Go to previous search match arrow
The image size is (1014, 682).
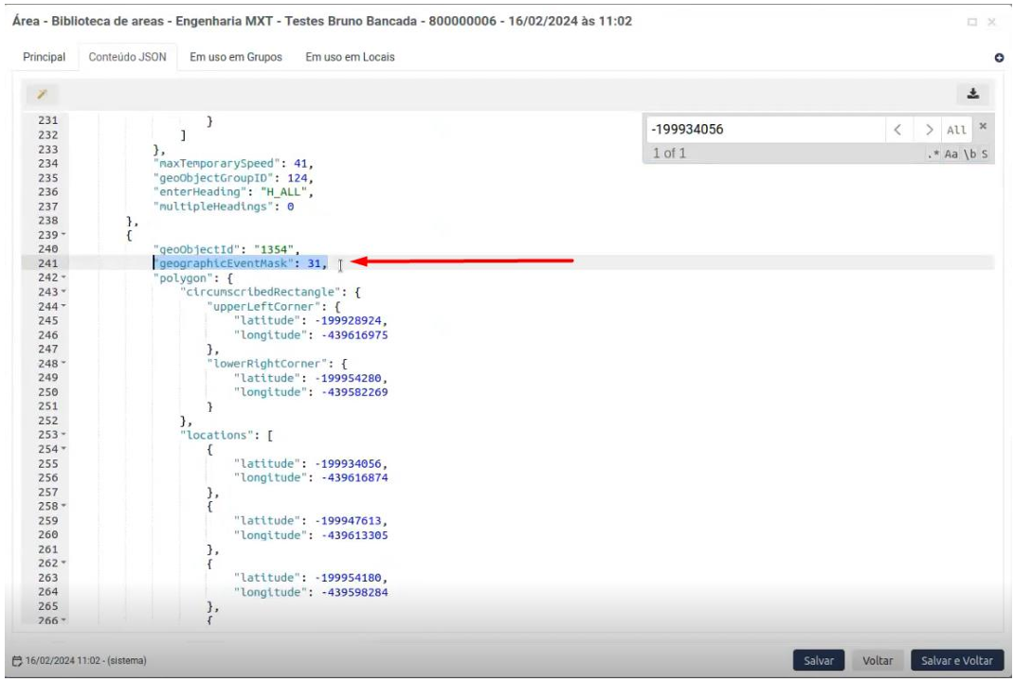(896, 129)
